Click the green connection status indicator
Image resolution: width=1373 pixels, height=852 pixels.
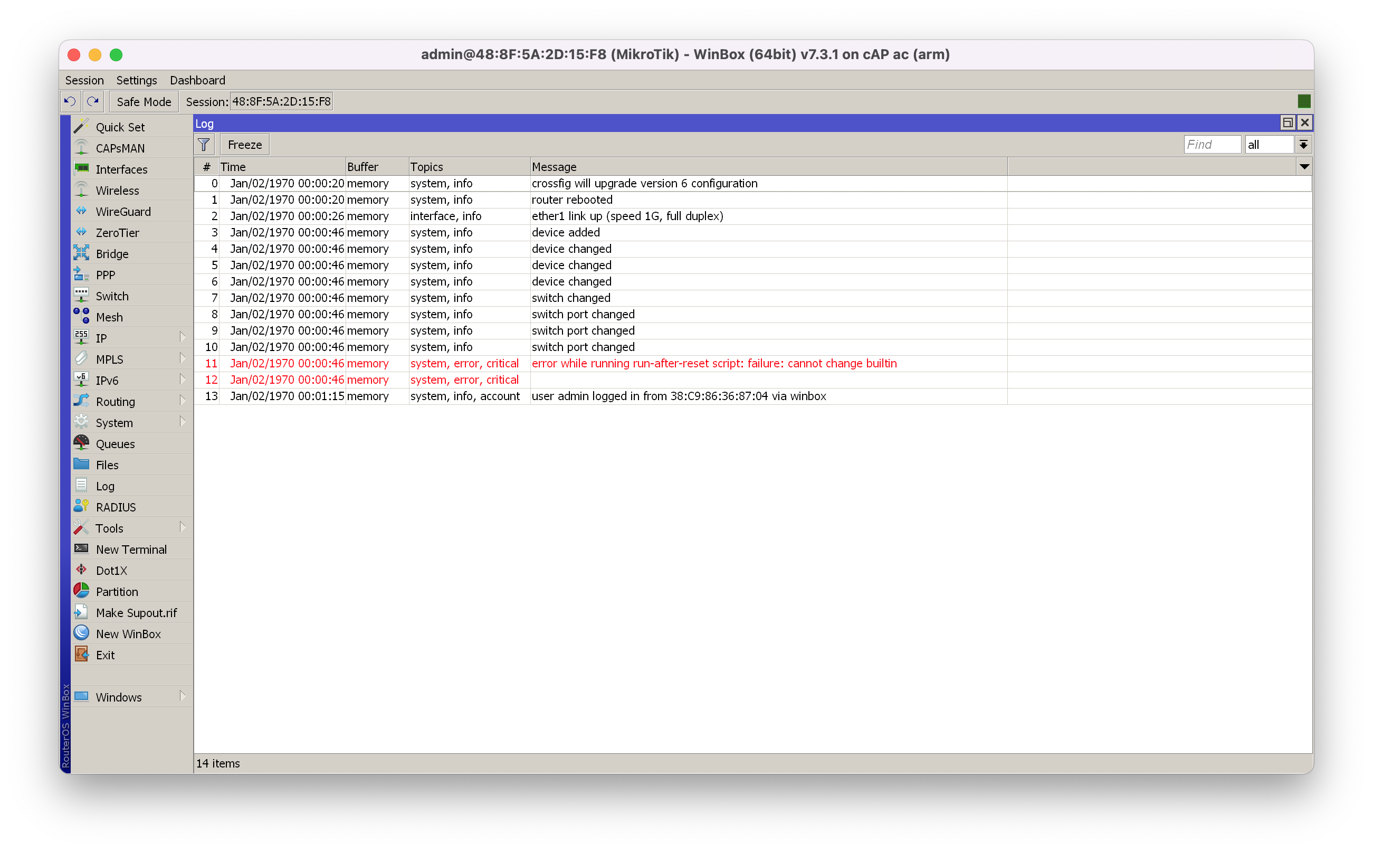click(1304, 101)
